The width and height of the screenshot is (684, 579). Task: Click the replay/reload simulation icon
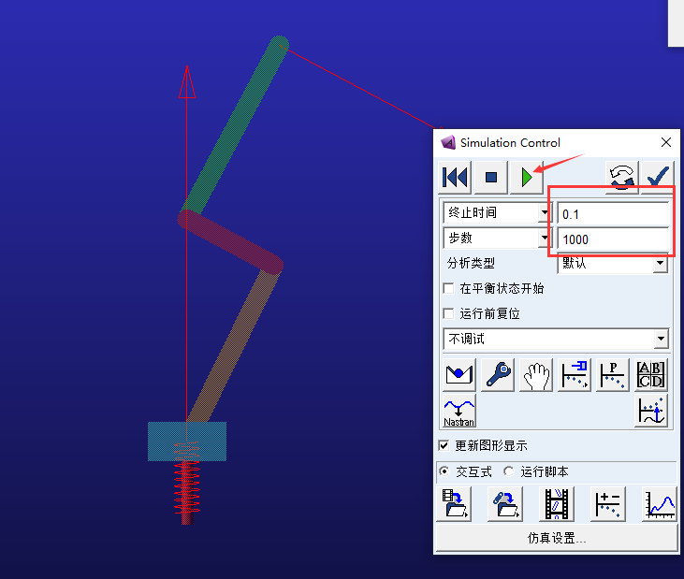pos(621,177)
